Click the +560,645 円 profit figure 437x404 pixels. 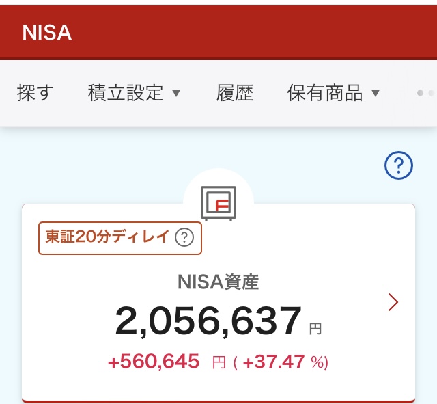pos(167,362)
